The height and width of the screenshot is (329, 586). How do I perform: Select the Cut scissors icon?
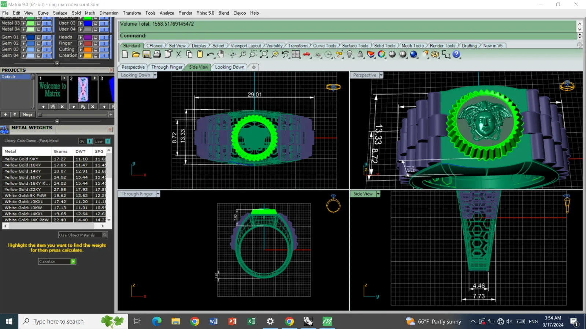coord(179,54)
